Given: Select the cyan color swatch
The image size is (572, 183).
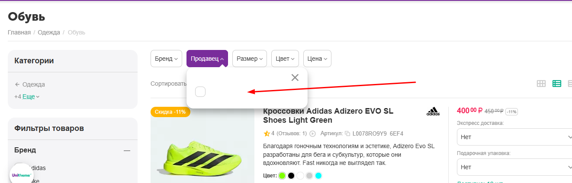Looking at the screenshot, I should pyautogui.click(x=318, y=176).
